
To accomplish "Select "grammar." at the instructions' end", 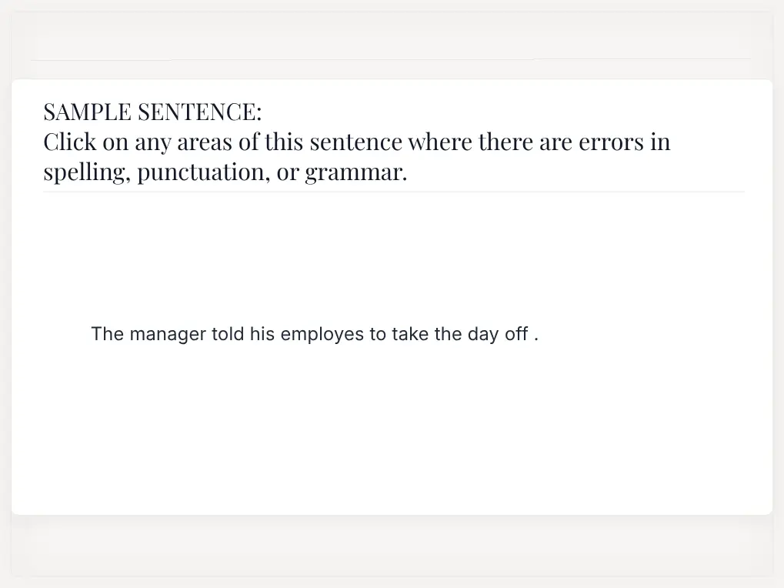I will point(356,173).
